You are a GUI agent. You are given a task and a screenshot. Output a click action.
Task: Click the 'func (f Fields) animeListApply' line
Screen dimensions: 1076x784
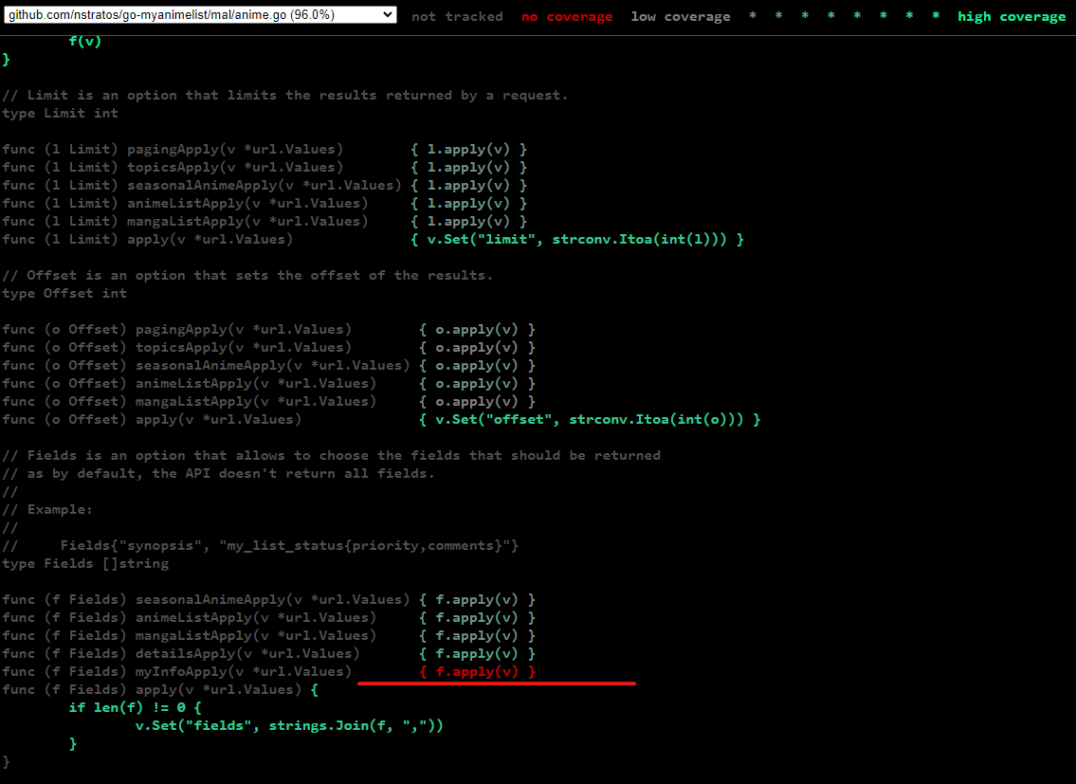pos(268,618)
